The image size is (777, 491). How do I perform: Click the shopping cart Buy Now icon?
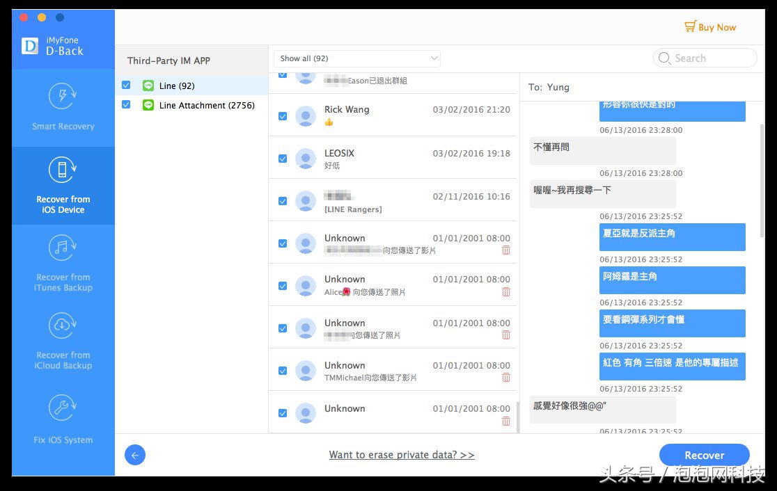coord(690,26)
